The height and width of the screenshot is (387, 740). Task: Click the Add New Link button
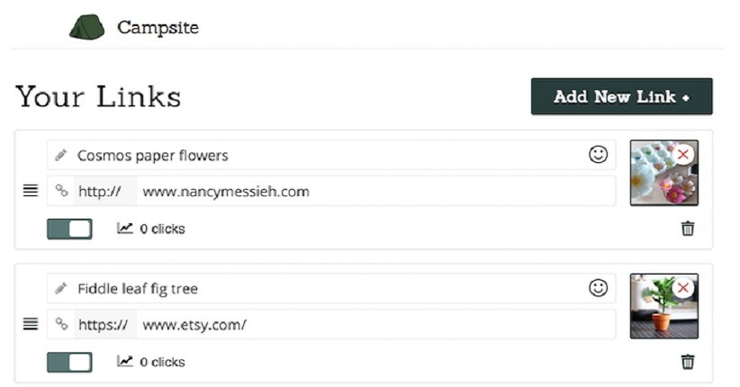(x=621, y=97)
